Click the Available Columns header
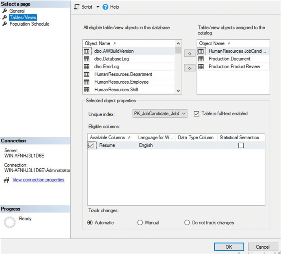281x254 pixels. (112, 138)
